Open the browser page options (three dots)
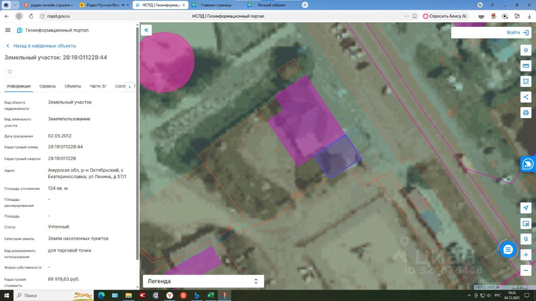 coord(407,16)
